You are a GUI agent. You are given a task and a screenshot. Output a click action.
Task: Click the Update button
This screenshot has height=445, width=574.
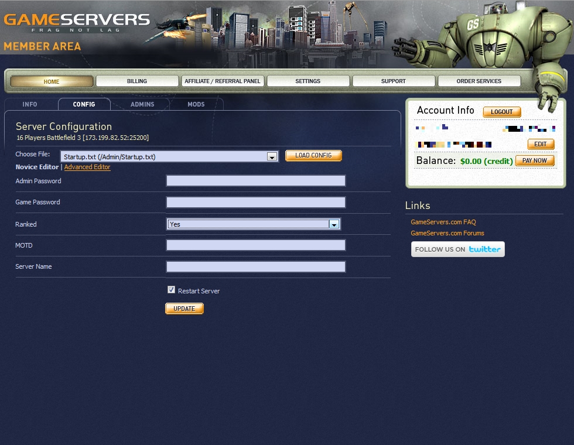(184, 309)
